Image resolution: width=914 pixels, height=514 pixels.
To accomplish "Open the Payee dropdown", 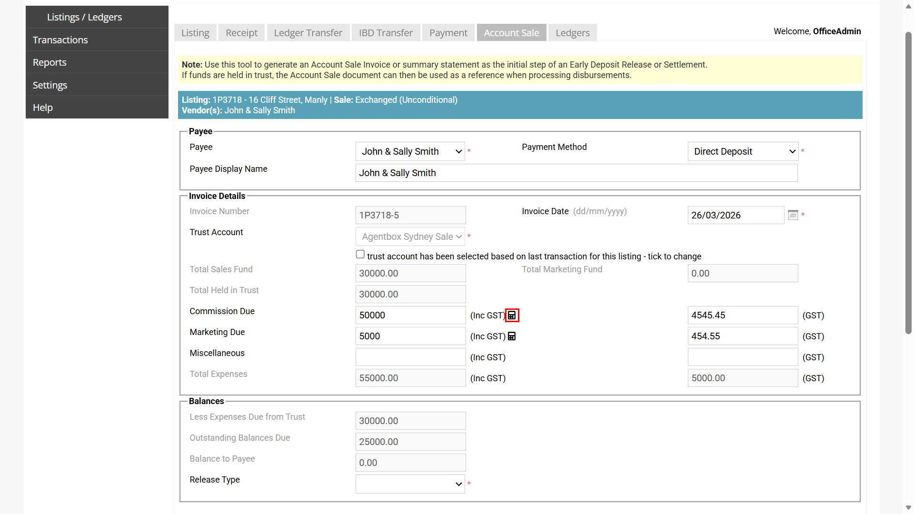I will (410, 151).
